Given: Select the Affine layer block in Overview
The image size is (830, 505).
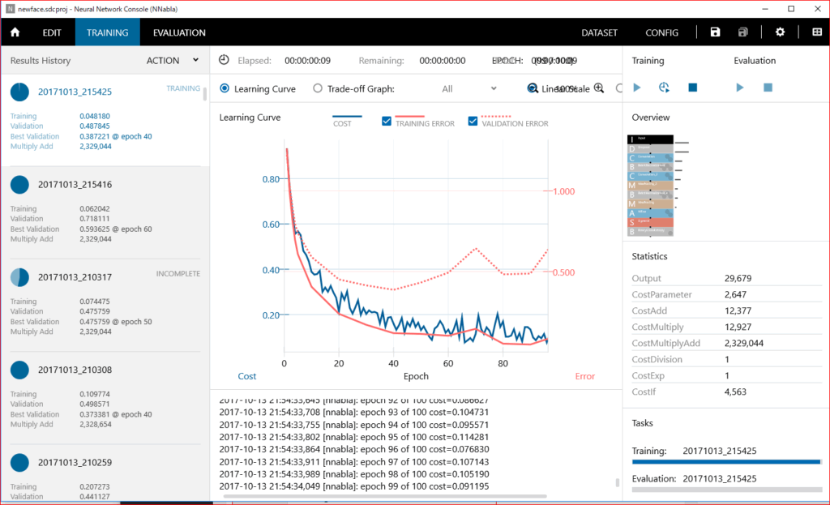Looking at the screenshot, I should click(x=650, y=213).
